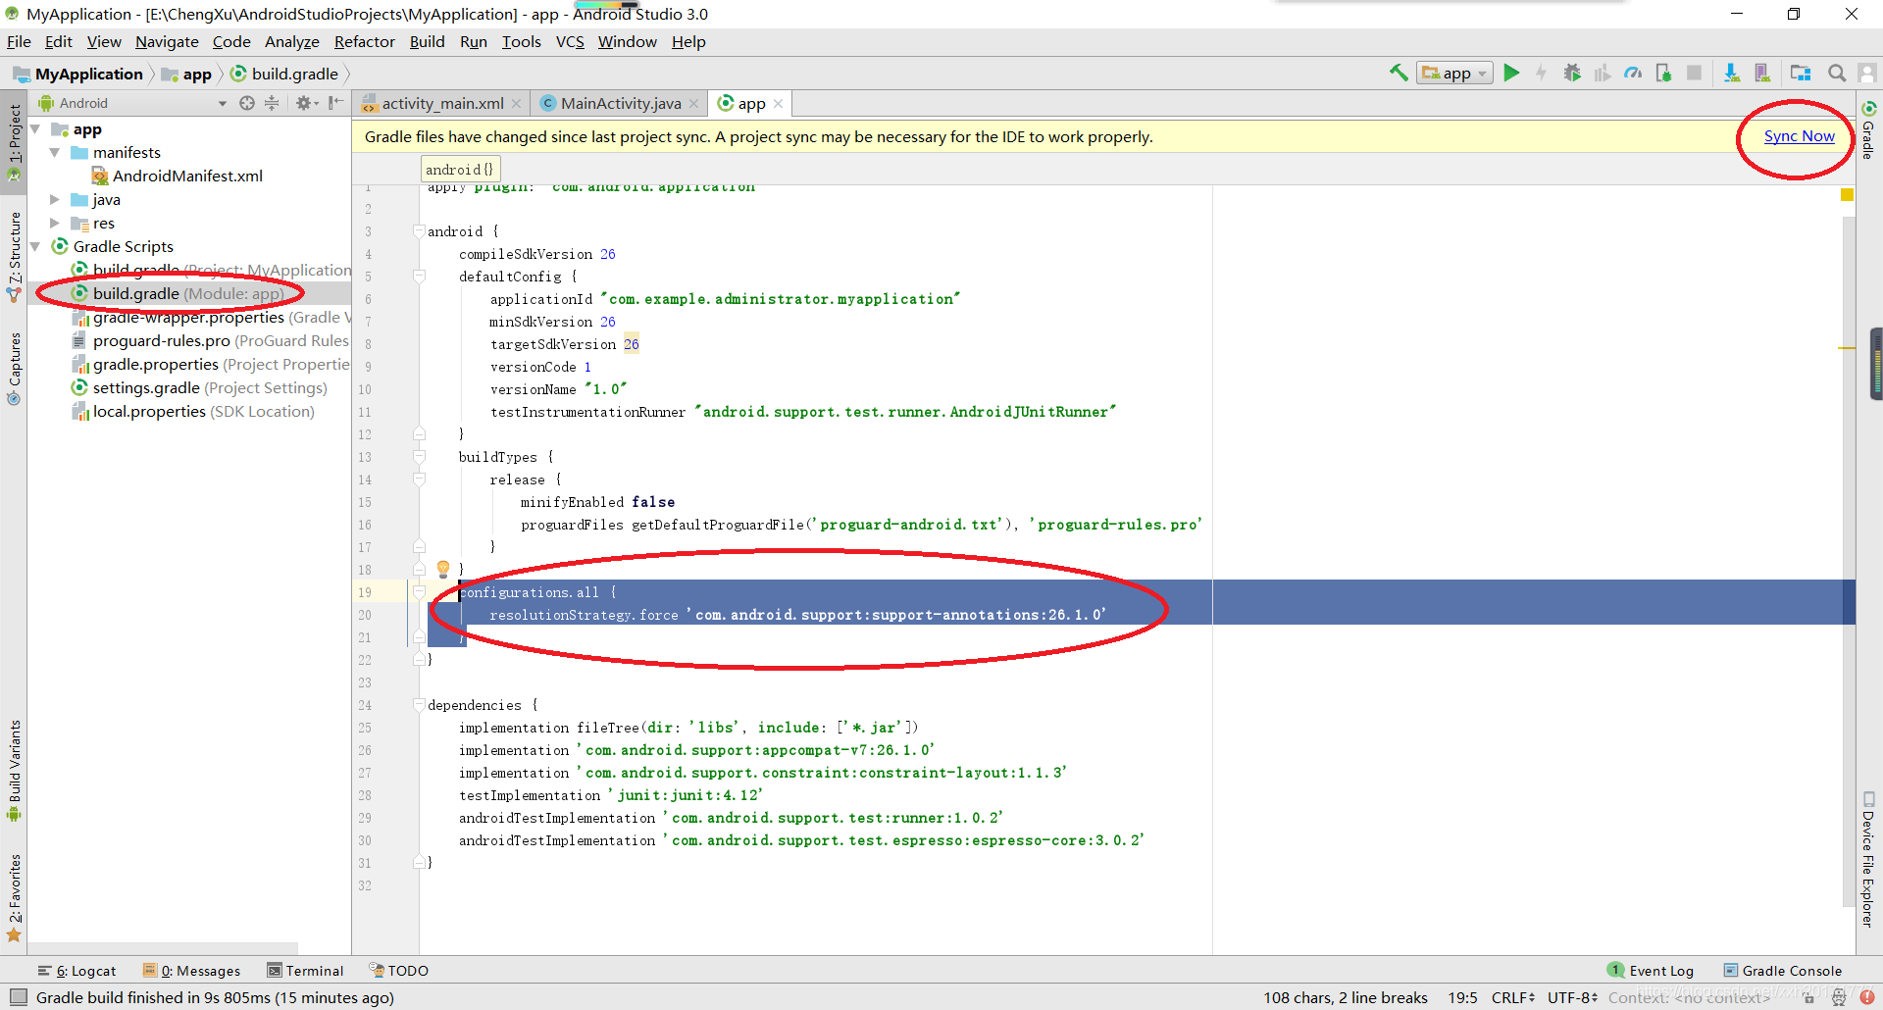This screenshot has height=1010, width=1883.
Task: Click app in the navigation breadcrumb
Action: click(187, 75)
